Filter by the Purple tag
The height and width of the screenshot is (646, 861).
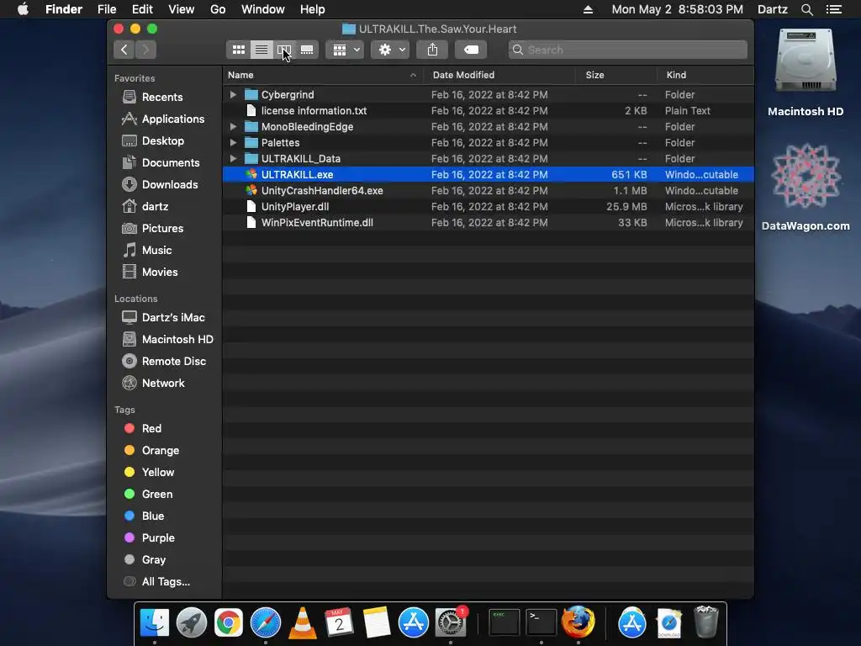click(x=158, y=538)
